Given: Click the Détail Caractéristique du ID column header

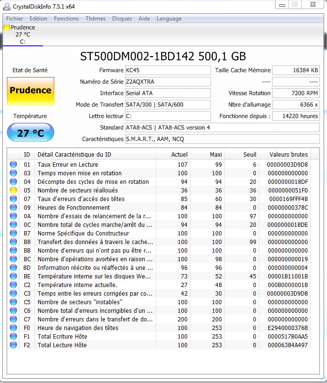Looking at the screenshot, I should 95,154.
